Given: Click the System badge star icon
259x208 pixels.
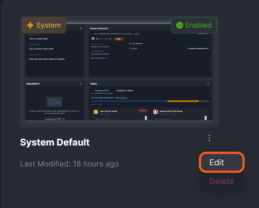Looking at the screenshot, I should point(30,25).
